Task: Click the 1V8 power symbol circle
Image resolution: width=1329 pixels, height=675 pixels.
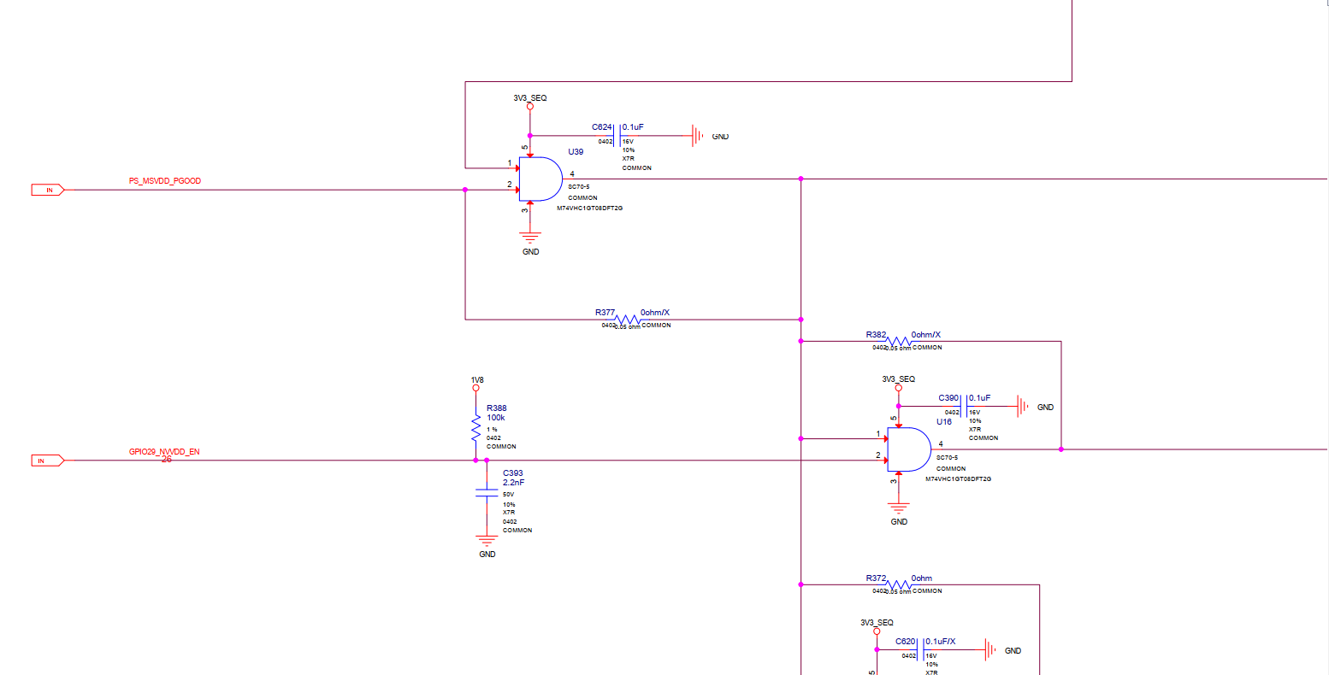Action: [x=475, y=388]
